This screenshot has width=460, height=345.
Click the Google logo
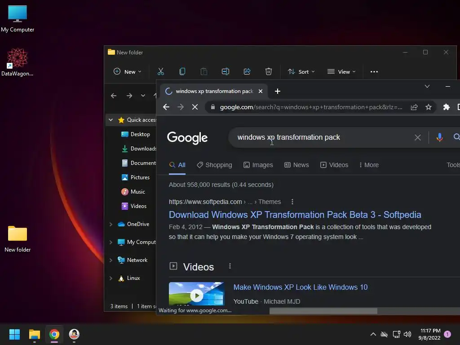click(x=187, y=137)
